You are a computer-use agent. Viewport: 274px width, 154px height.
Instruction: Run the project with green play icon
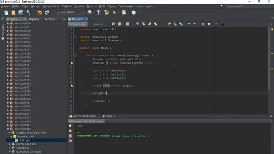point(114,12)
